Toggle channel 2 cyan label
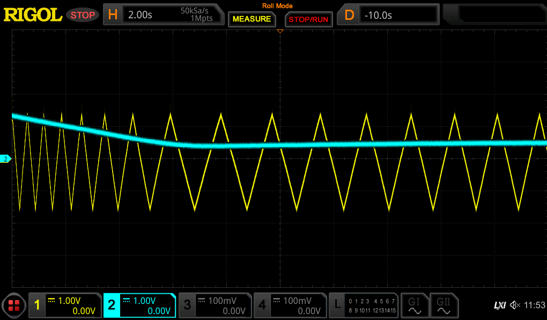The height and width of the screenshot is (320, 547). (x=112, y=305)
